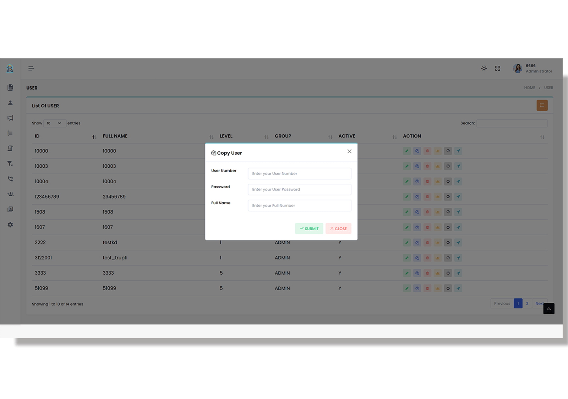Edit user 2222 with the green pencil icon

click(x=407, y=242)
